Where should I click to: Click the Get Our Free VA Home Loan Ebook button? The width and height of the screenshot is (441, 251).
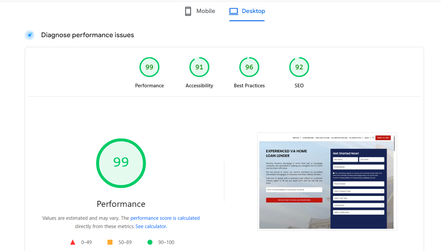click(294, 200)
